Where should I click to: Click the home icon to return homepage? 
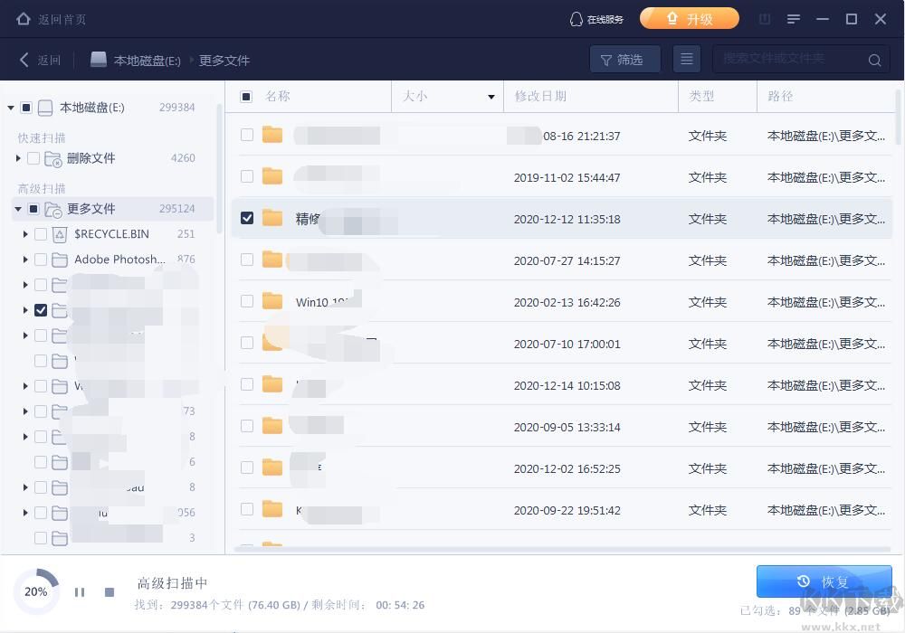(23, 18)
